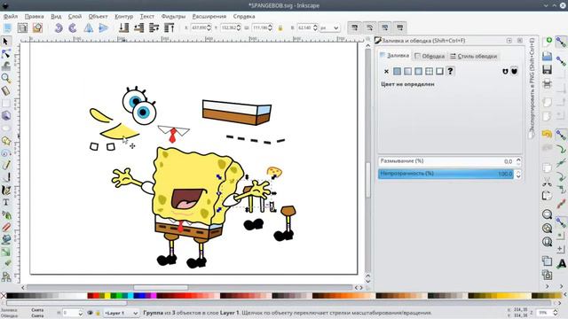Open the Фильтры menu
Screen dimensions: 568x319
point(173,16)
